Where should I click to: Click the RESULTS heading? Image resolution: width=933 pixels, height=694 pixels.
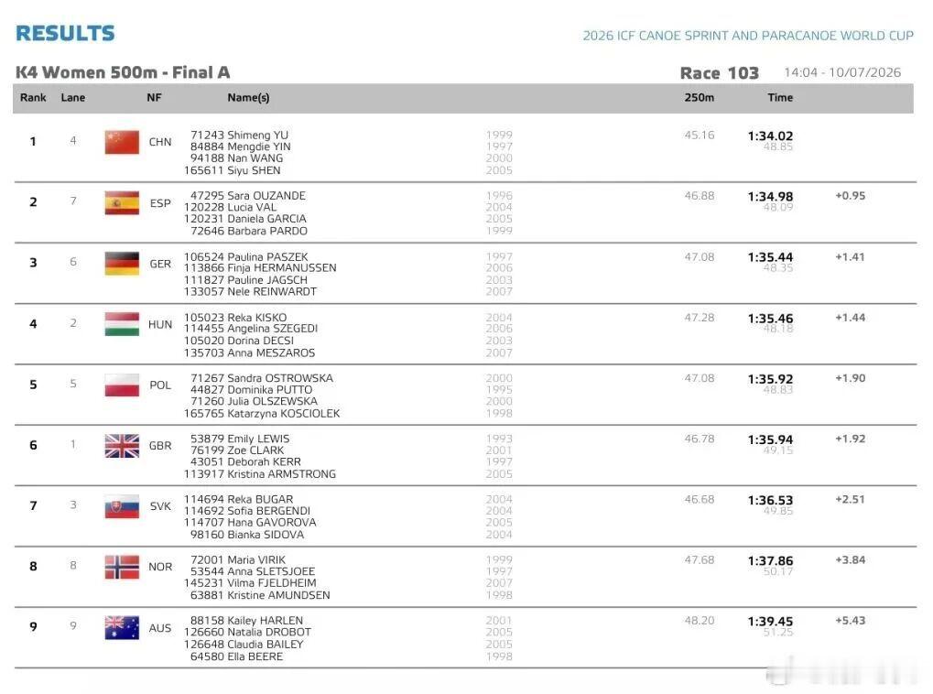click(65, 33)
